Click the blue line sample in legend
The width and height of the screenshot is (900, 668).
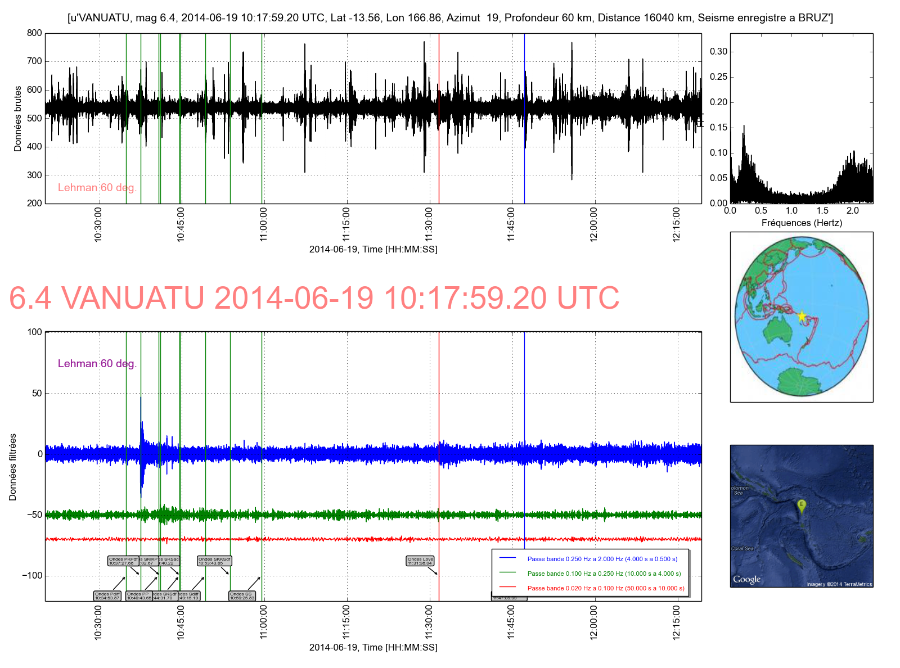coord(507,559)
